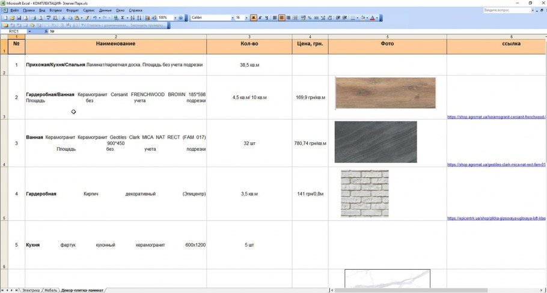Screen dimensions: 547x293
Task: Open the Font Color dropdown arrow
Action: (377, 17)
